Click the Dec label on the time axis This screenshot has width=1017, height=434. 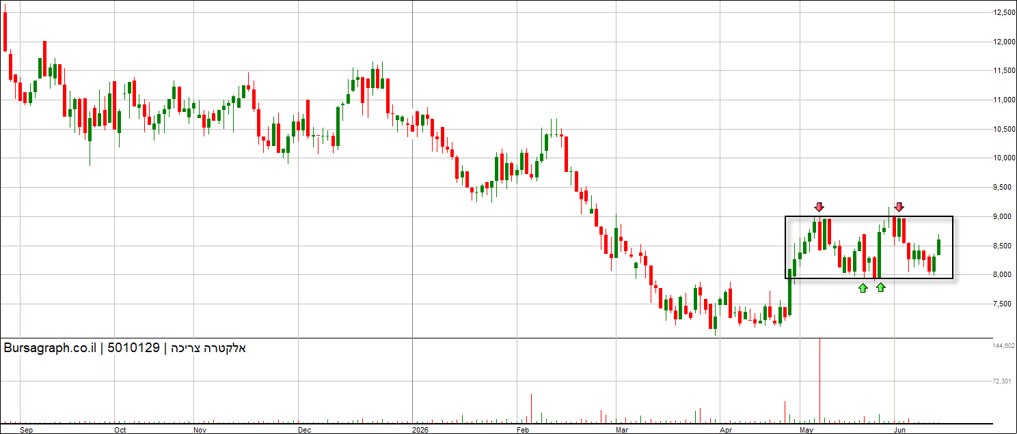305,431
